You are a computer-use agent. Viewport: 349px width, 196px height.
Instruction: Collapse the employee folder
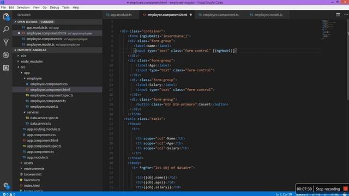click(25, 78)
